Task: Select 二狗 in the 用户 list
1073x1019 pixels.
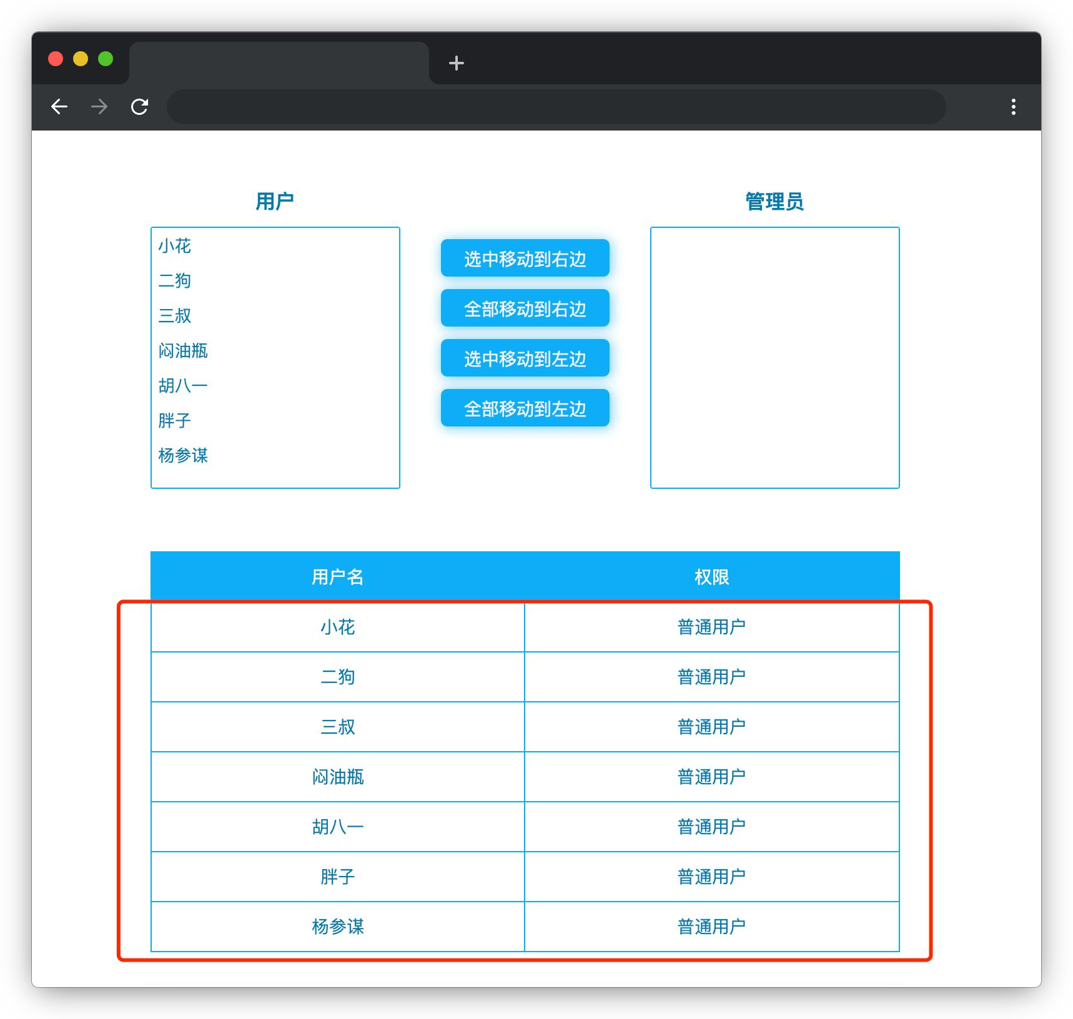Action: (x=275, y=281)
